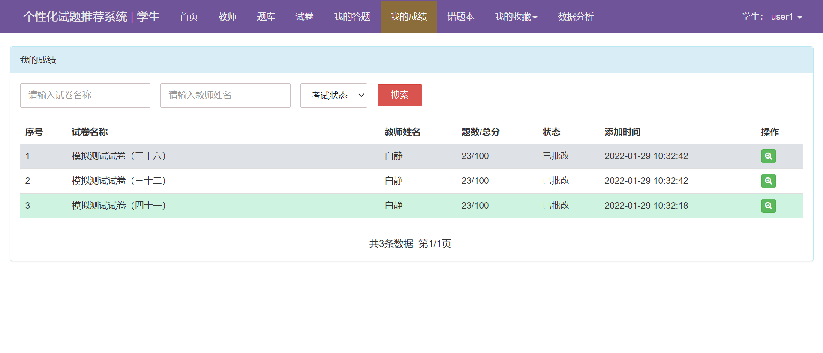The width and height of the screenshot is (823, 353).
Task: Click score 23/100 in row 2
Action: click(x=475, y=181)
